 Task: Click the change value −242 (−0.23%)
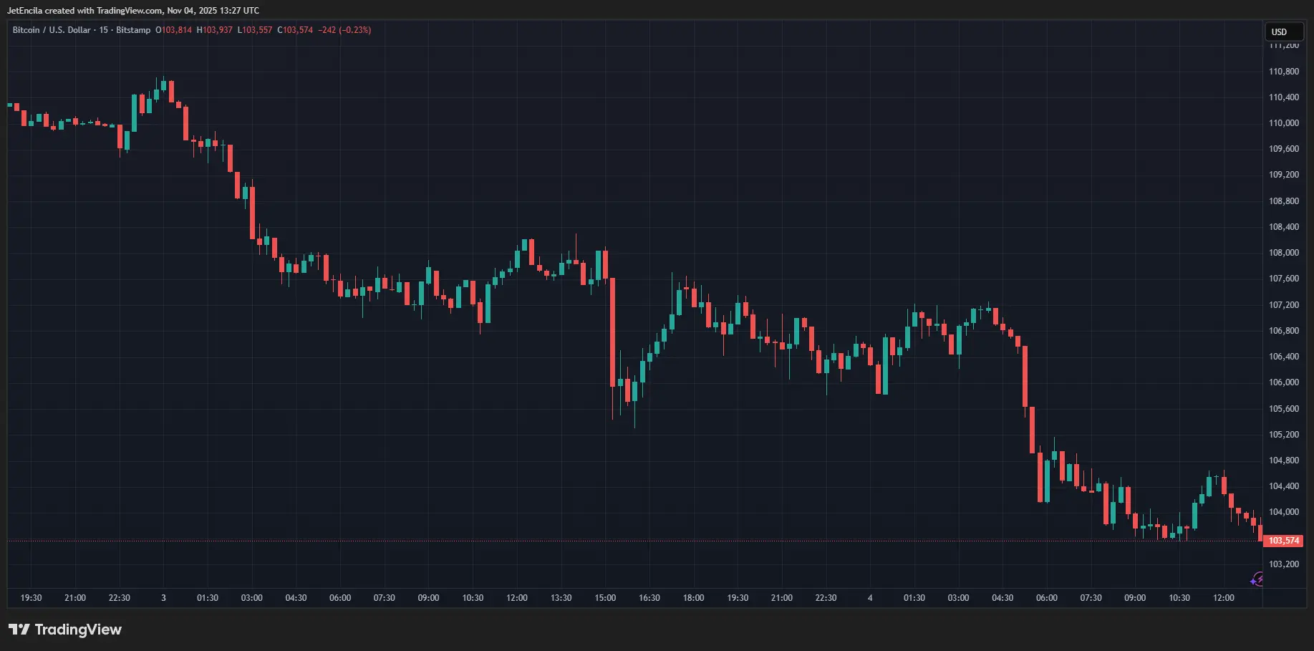(x=345, y=30)
